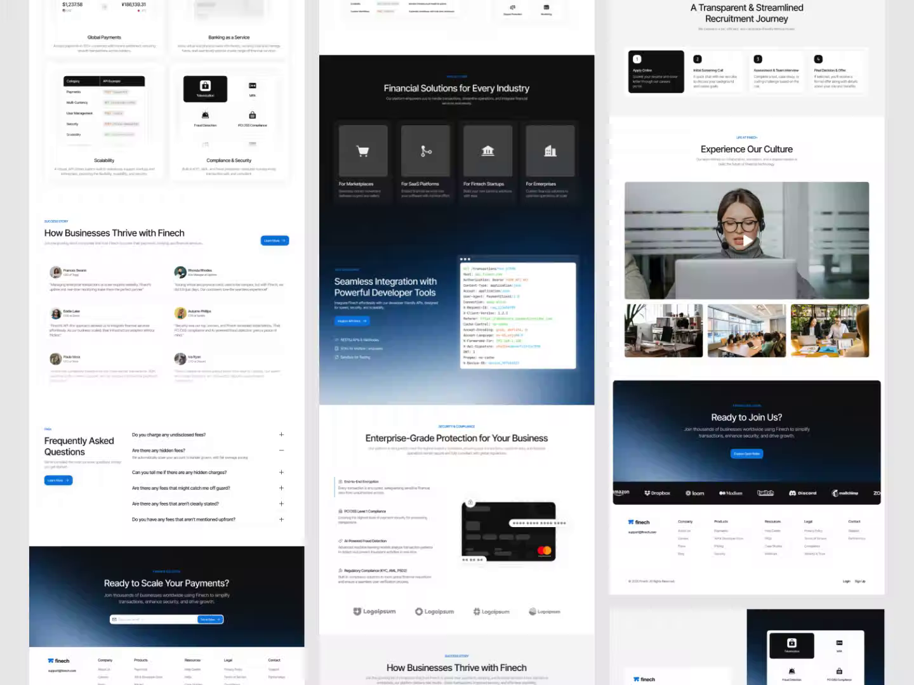This screenshot has width=914, height=685.
Task: Select the building icon for Enterprises
Action: [x=550, y=150]
